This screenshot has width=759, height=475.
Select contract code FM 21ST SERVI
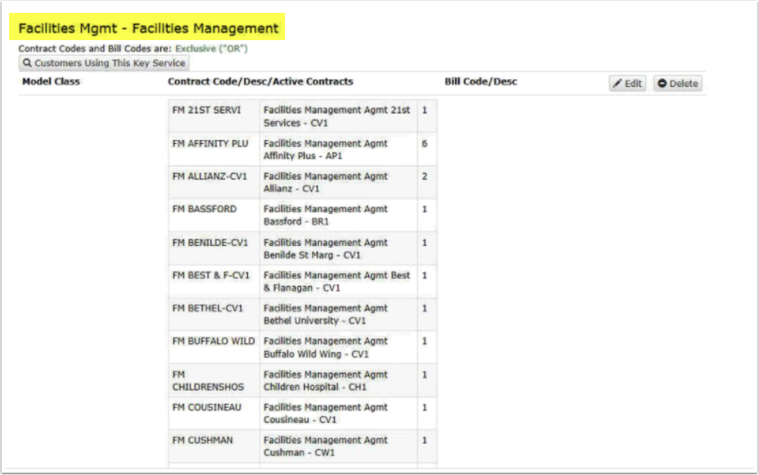coord(206,110)
